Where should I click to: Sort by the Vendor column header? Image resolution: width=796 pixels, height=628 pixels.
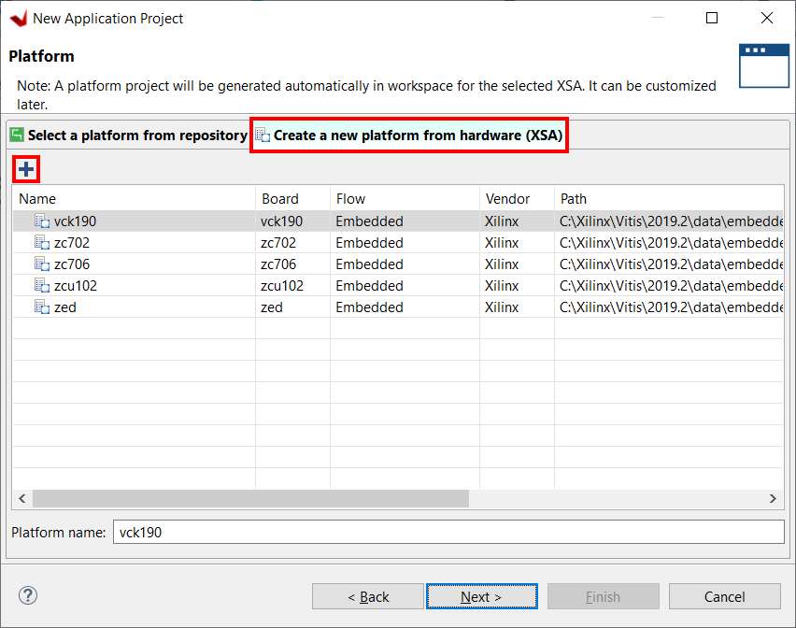tap(517, 198)
